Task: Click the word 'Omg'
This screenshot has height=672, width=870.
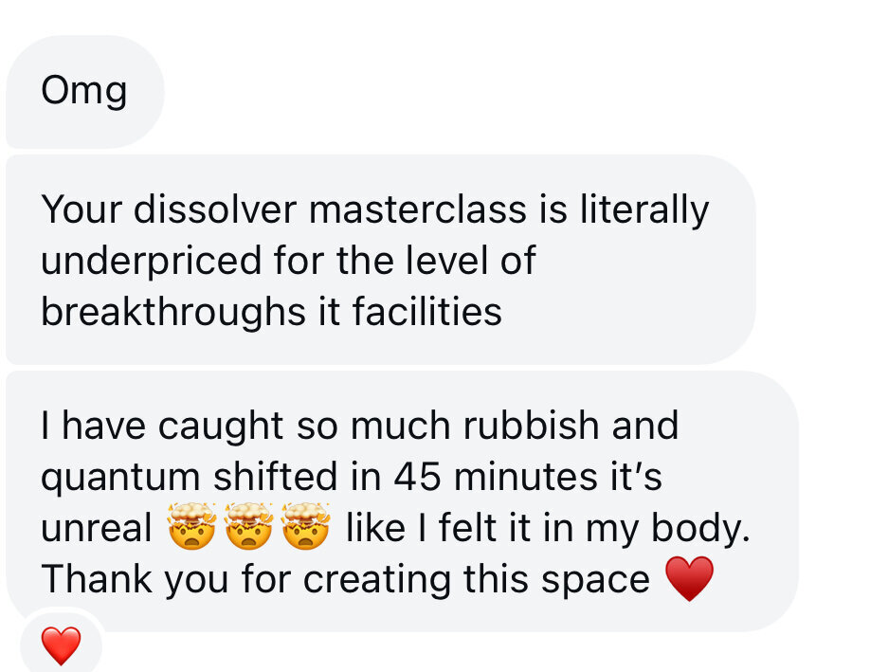Action: click(x=84, y=91)
